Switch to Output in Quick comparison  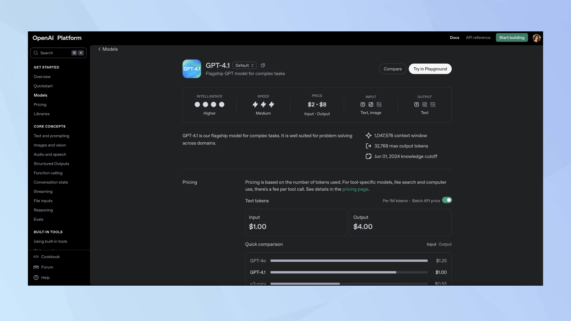445,244
